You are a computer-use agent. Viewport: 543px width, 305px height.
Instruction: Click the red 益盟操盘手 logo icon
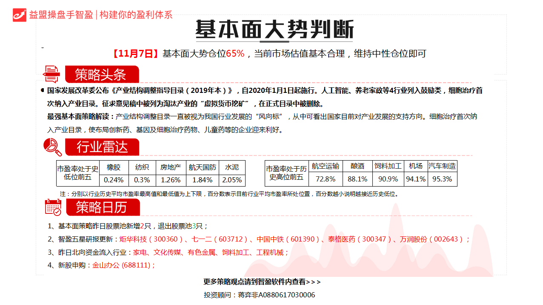pos(20,14)
